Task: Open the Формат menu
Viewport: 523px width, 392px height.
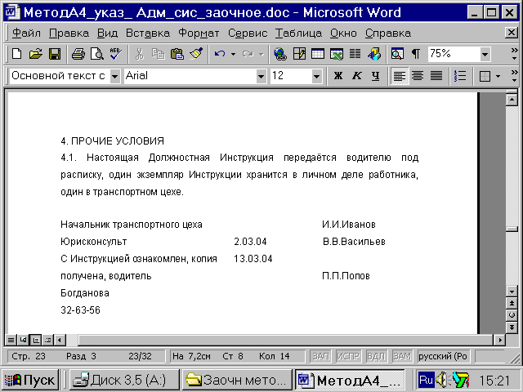Action: (x=199, y=33)
